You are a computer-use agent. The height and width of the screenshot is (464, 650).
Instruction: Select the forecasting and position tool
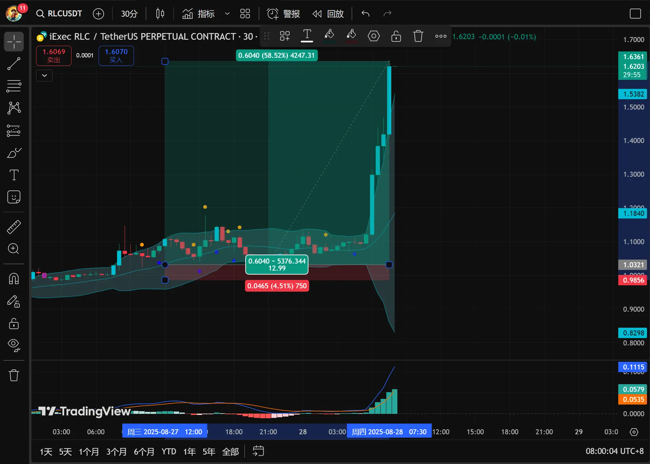pos(14,131)
